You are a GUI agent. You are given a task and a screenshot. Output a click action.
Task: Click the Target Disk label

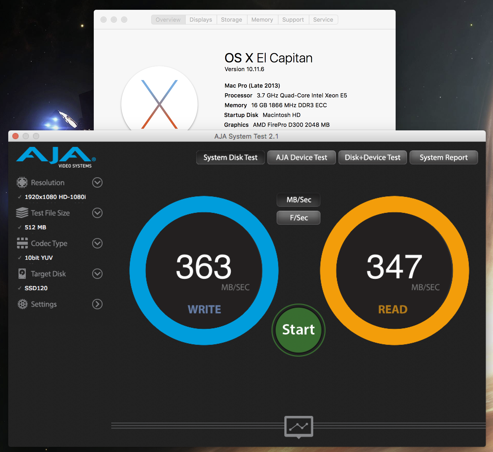(48, 274)
